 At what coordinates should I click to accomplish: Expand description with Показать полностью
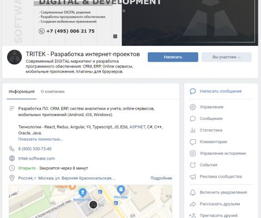(40, 139)
